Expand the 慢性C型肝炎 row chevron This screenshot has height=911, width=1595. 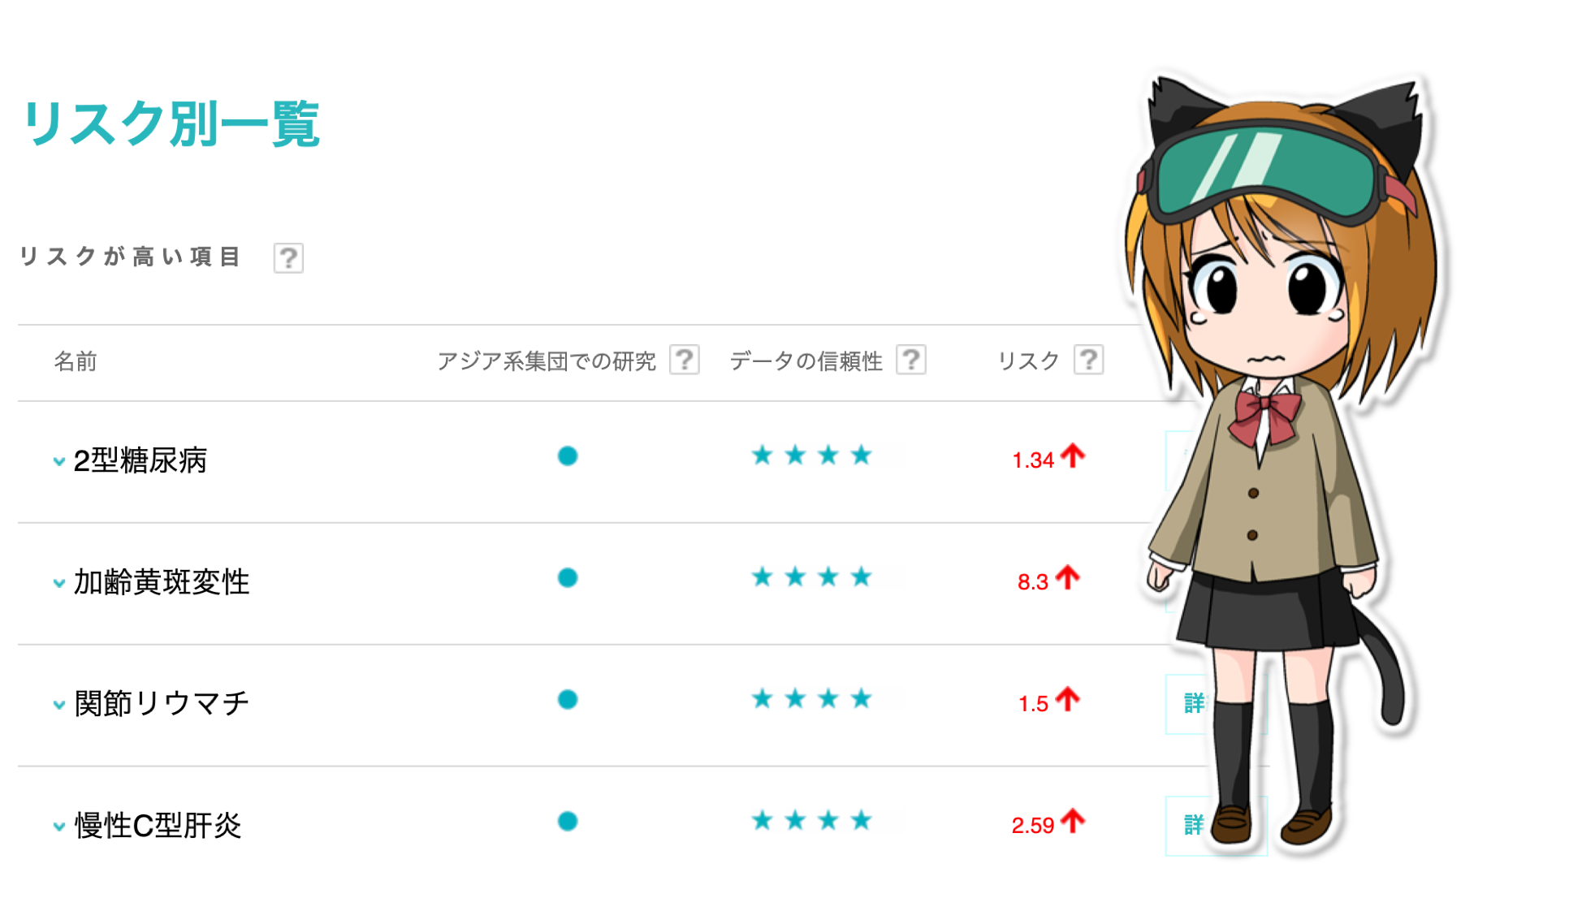point(58,827)
